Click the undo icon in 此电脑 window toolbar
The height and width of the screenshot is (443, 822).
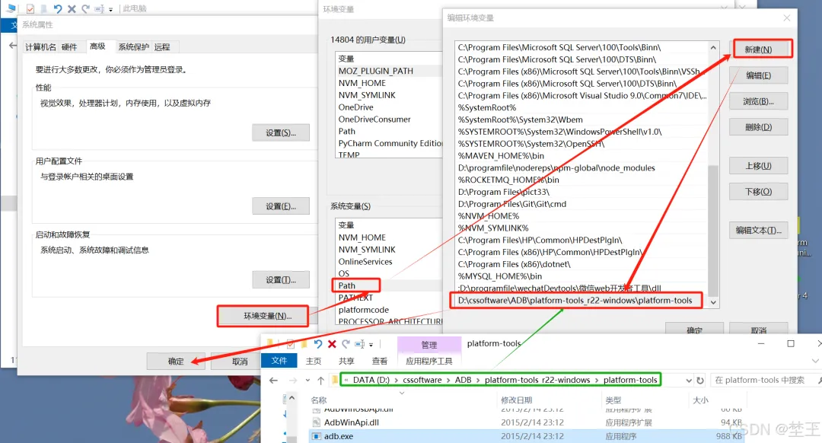58,8
